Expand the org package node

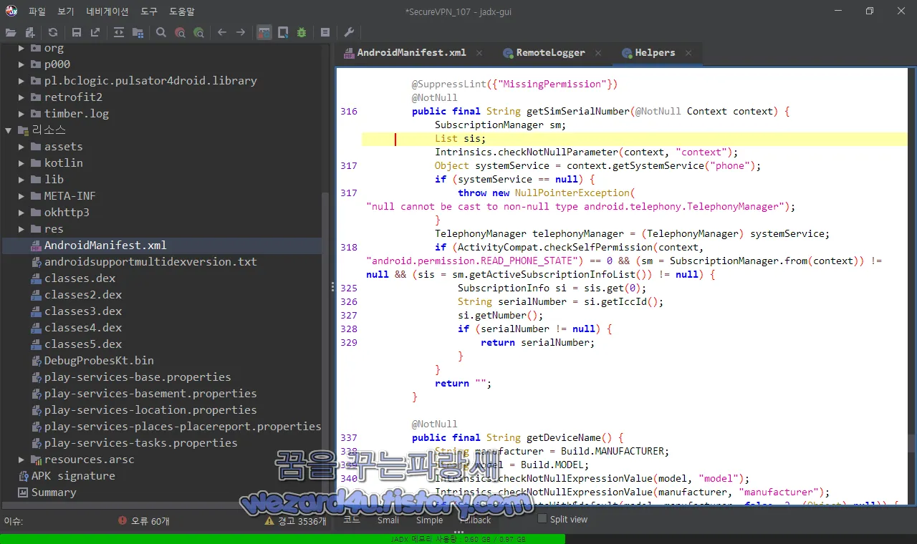click(21, 48)
